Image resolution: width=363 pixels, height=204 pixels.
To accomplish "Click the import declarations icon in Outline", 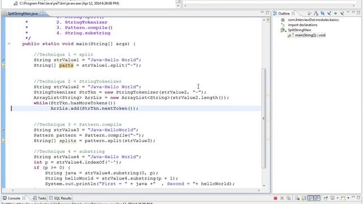I will point(282,25).
